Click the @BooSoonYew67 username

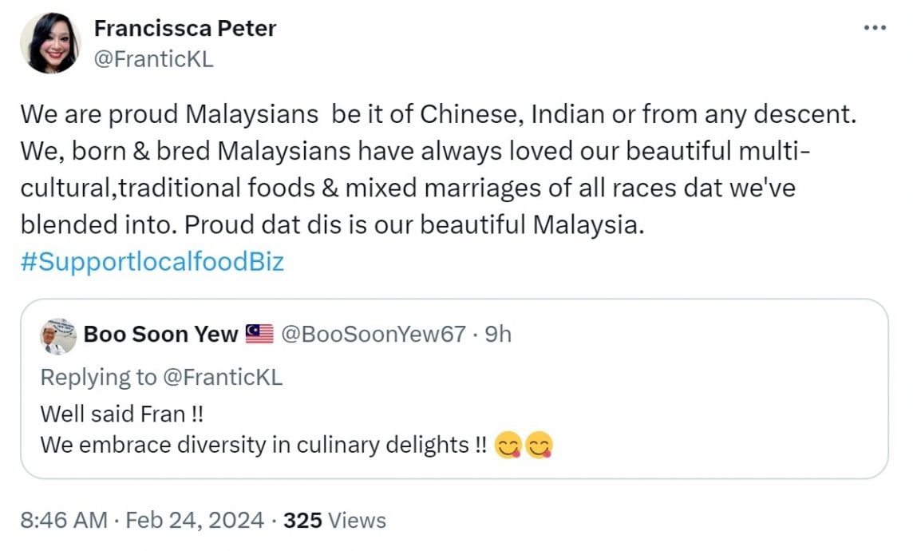click(x=373, y=335)
